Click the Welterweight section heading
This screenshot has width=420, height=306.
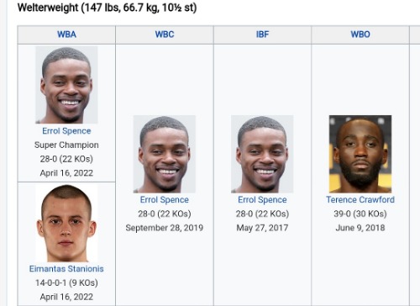coord(107,8)
